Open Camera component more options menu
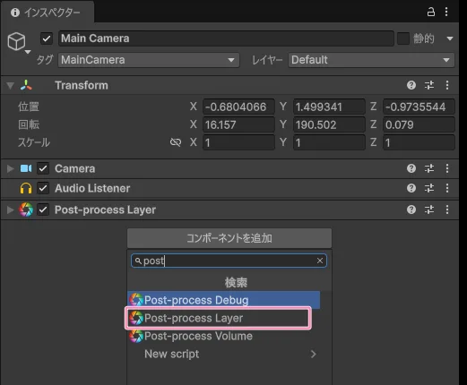 (x=447, y=168)
